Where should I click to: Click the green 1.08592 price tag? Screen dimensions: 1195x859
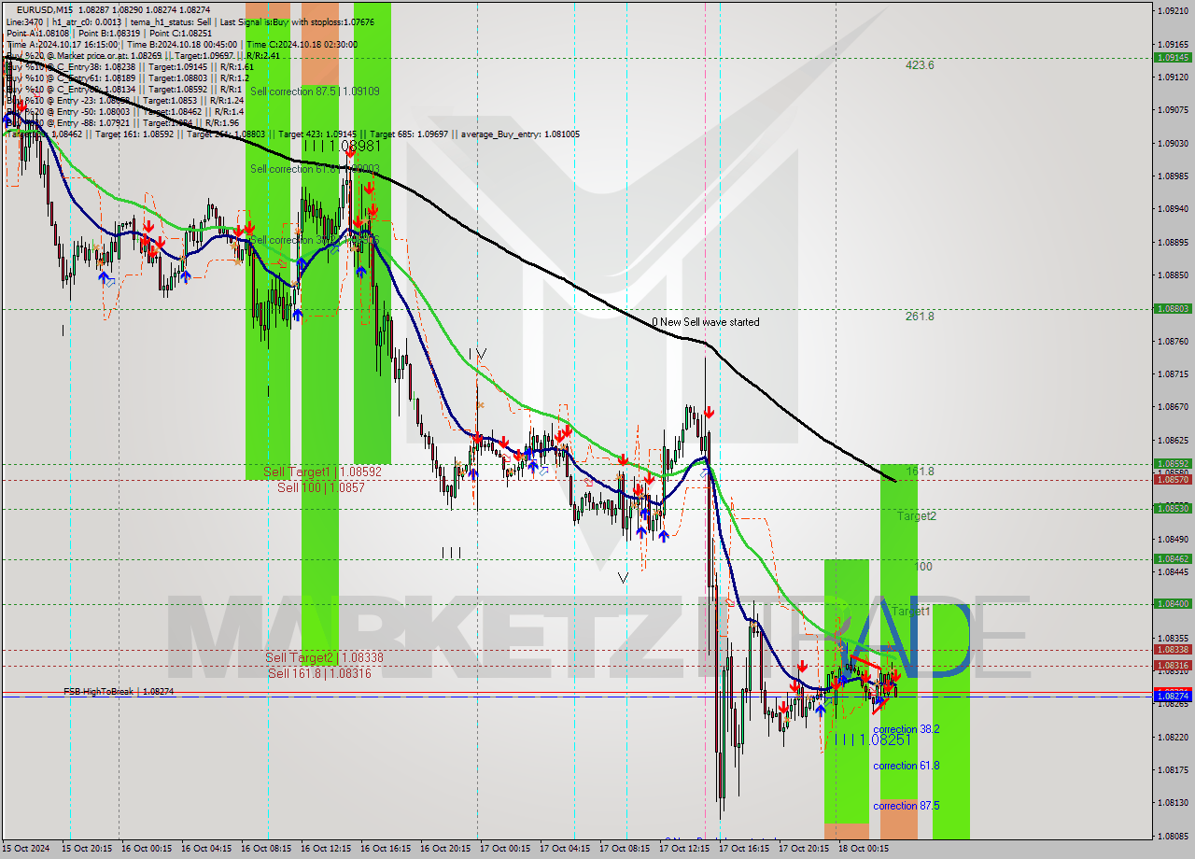1174,463
